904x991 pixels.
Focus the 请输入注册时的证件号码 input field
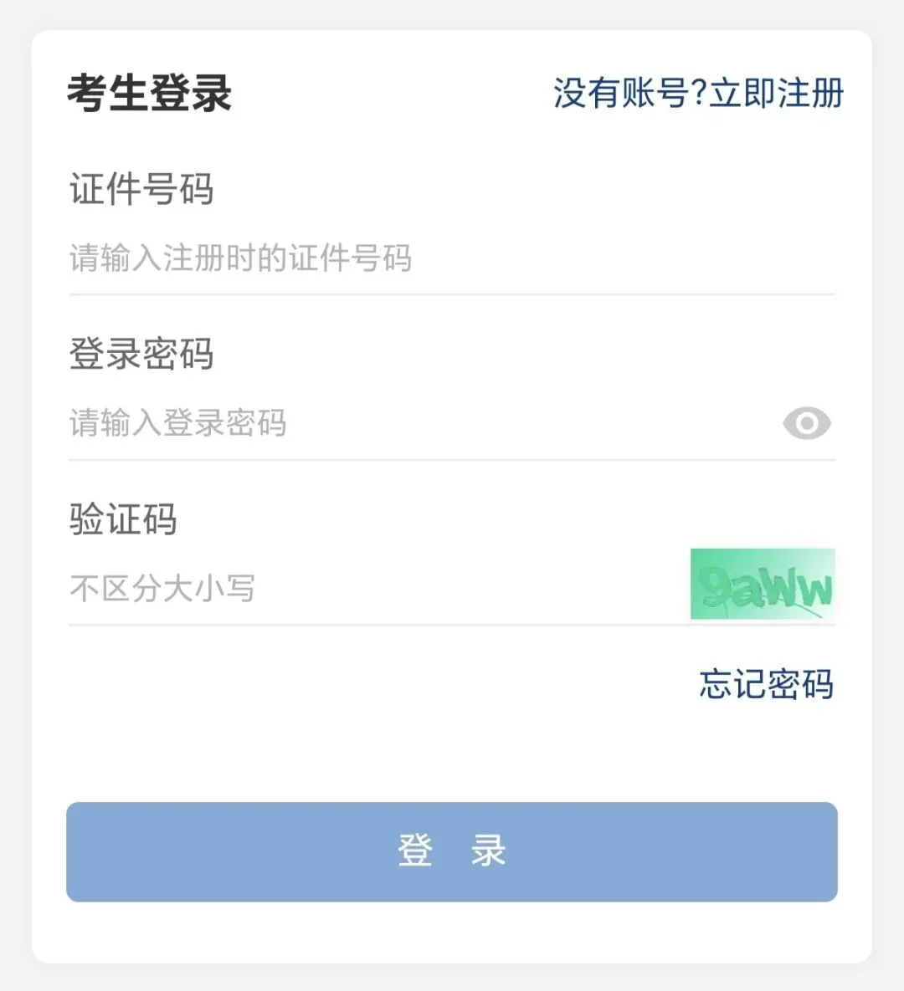[x=452, y=258]
